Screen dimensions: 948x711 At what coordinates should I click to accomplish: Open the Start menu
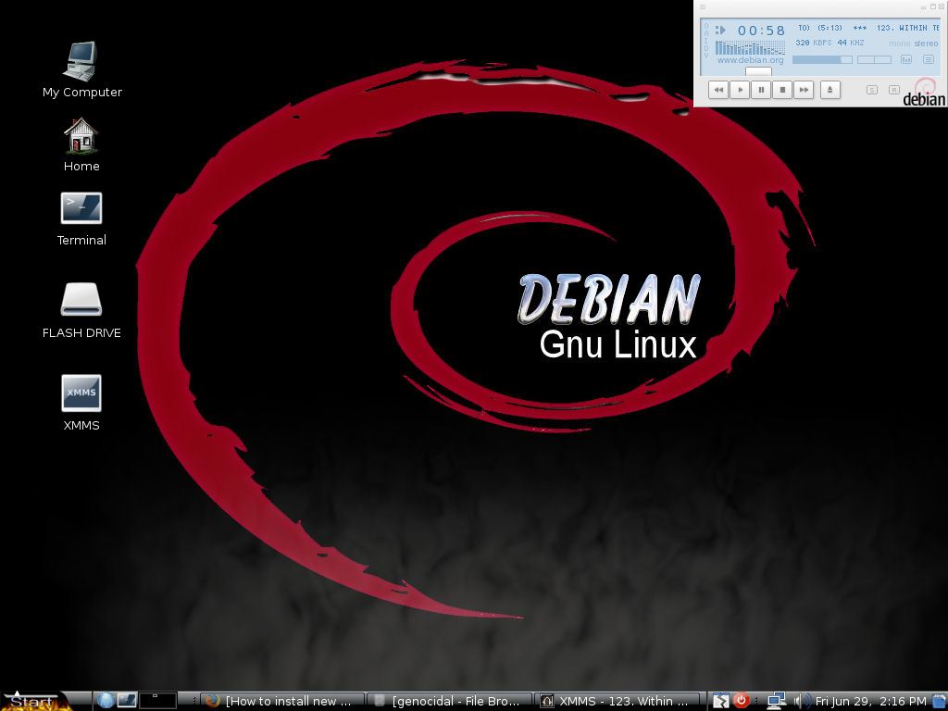[x=36, y=701]
